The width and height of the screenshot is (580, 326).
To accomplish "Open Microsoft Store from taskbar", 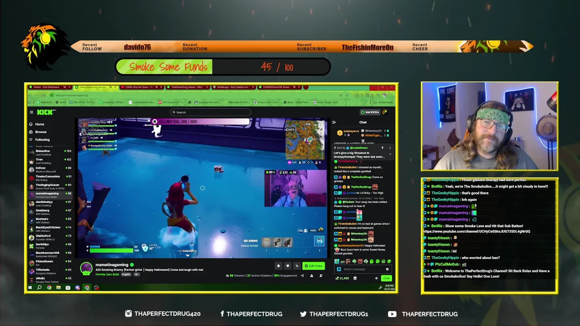I will click(x=68, y=288).
